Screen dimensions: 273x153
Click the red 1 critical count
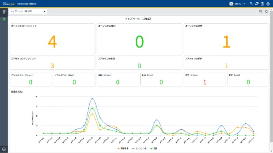click(x=205, y=82)
